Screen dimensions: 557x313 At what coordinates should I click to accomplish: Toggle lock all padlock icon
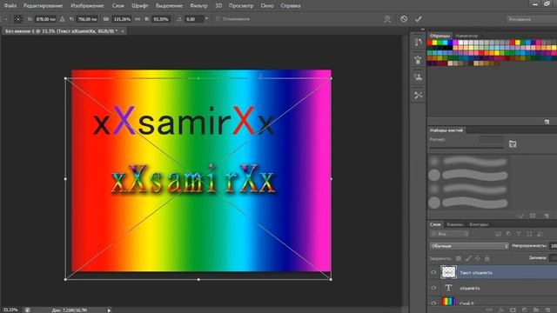pyautogui.click(x=487, y=258)
